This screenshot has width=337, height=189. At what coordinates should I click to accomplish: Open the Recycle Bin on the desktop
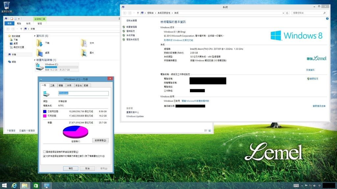tap(7, 7)
